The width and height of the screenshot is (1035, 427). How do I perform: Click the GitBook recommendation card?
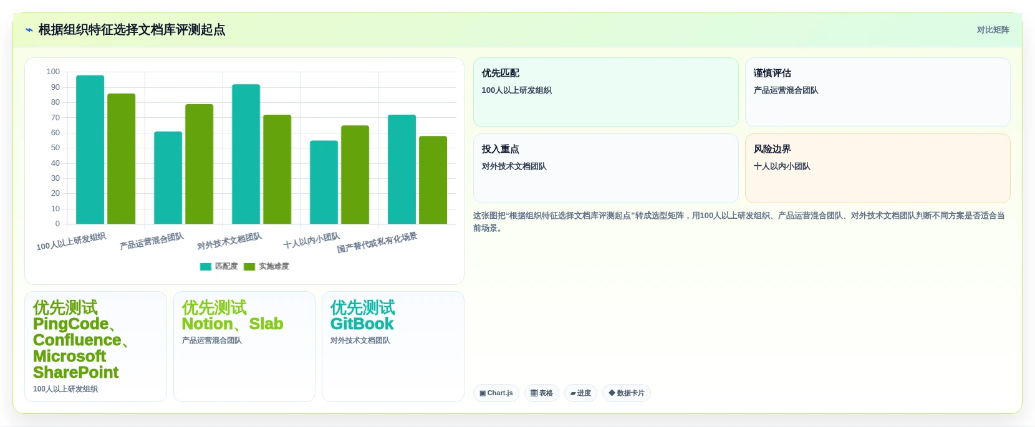tap(393, 347)
